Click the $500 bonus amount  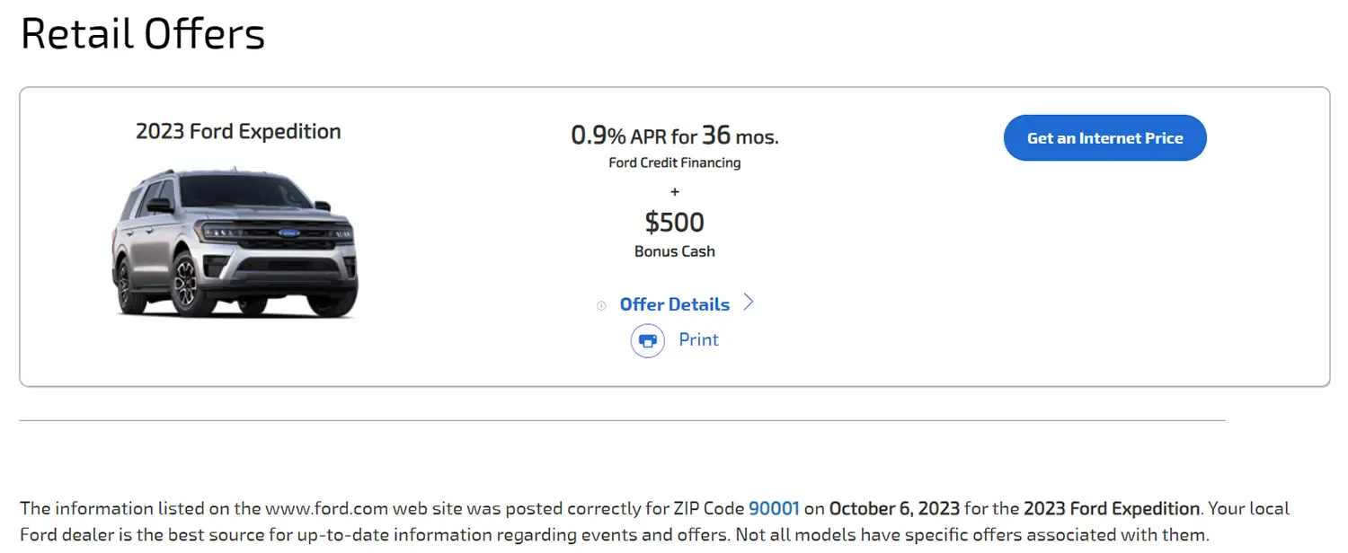coord(675,222)
